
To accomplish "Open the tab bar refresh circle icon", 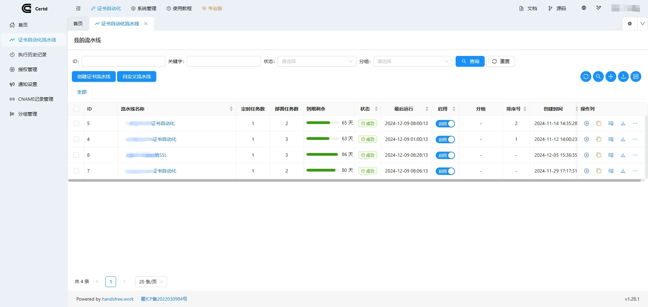I will click(630, 24).
